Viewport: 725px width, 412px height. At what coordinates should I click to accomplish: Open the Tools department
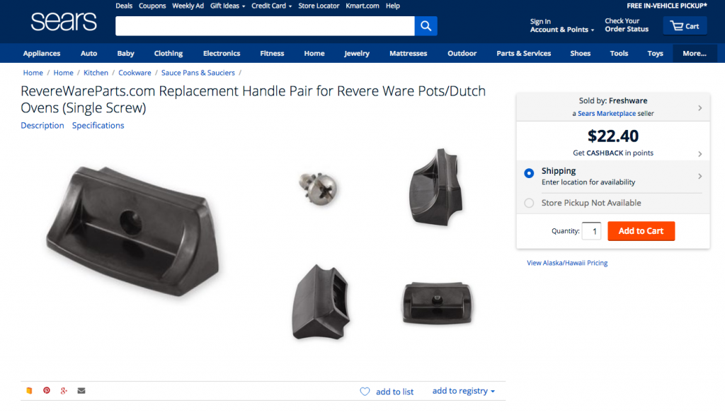pos(619,54)
